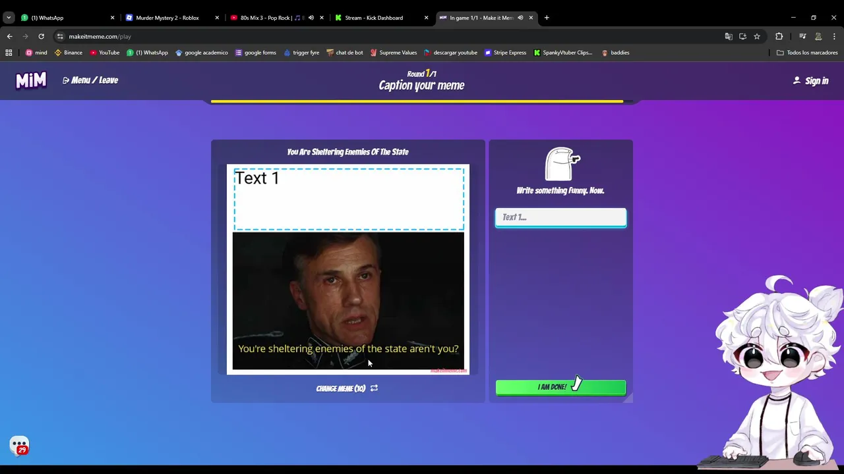Image resolution: width=844 pixels, height=474 pixels.
Task: Open the descargar youtube bookmark
Action: point(450,53)
